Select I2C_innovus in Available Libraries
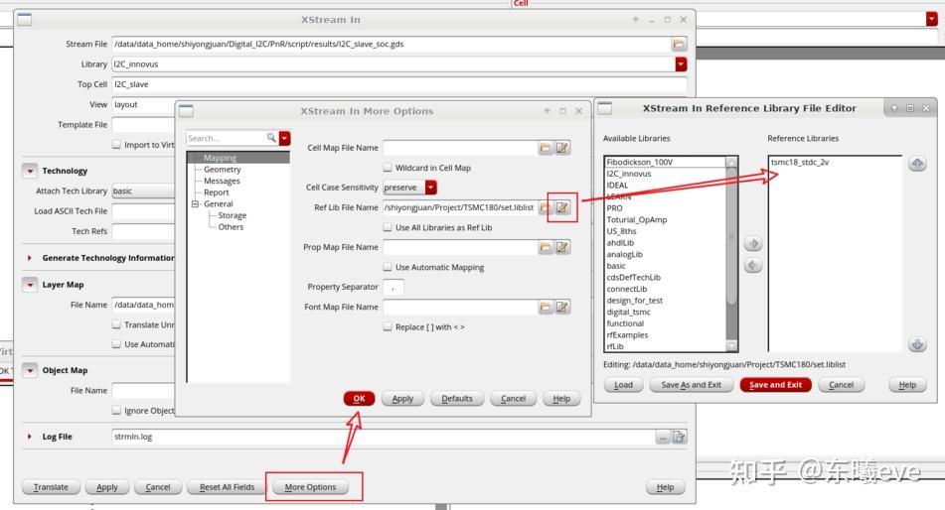Screen dimensions: 945x510 [x=629, y=174]
